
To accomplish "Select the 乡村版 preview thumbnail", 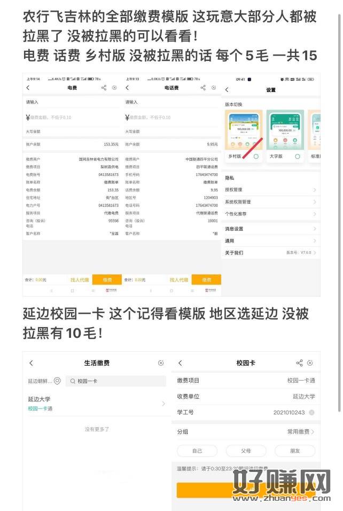I will click(x=244, y=130).
